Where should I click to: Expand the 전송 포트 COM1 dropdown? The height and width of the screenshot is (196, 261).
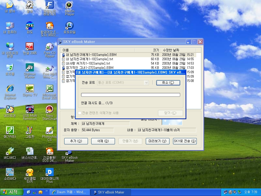click(x=146, y=82)
